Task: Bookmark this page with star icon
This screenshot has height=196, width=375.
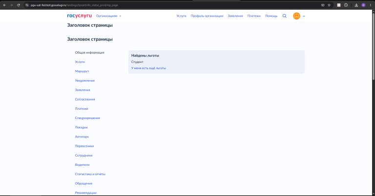Action: pyautogui.click(x=329, y=5)
